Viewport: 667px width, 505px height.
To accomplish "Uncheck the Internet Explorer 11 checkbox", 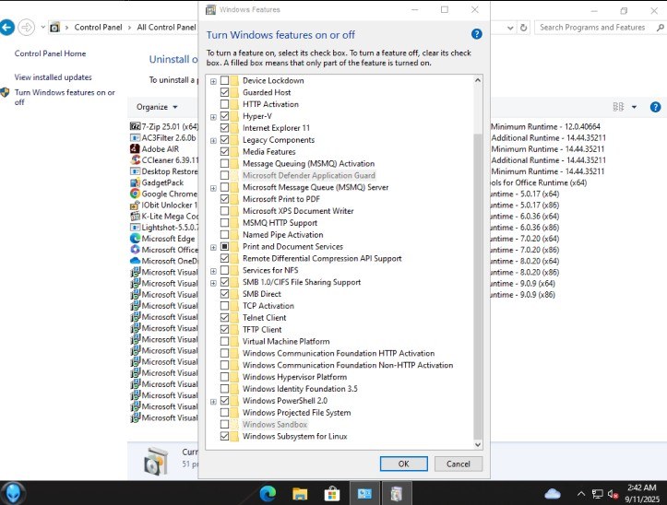I will (x=224, y=128).
